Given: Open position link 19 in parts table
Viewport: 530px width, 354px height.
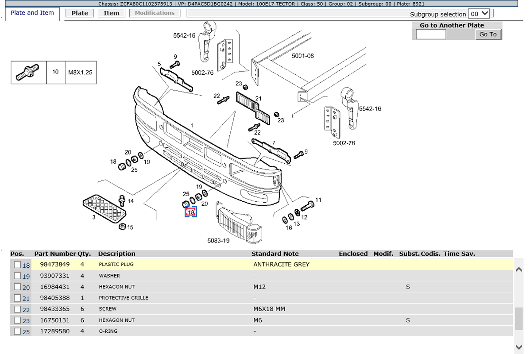Looking at the screenshot, I should click(26, 277).
